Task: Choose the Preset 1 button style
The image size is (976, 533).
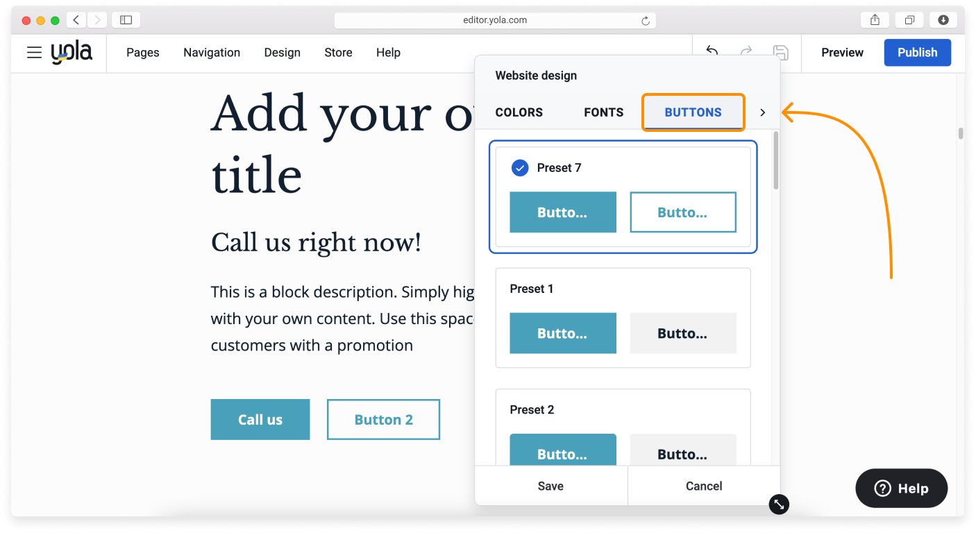Action: click(623, 318)
